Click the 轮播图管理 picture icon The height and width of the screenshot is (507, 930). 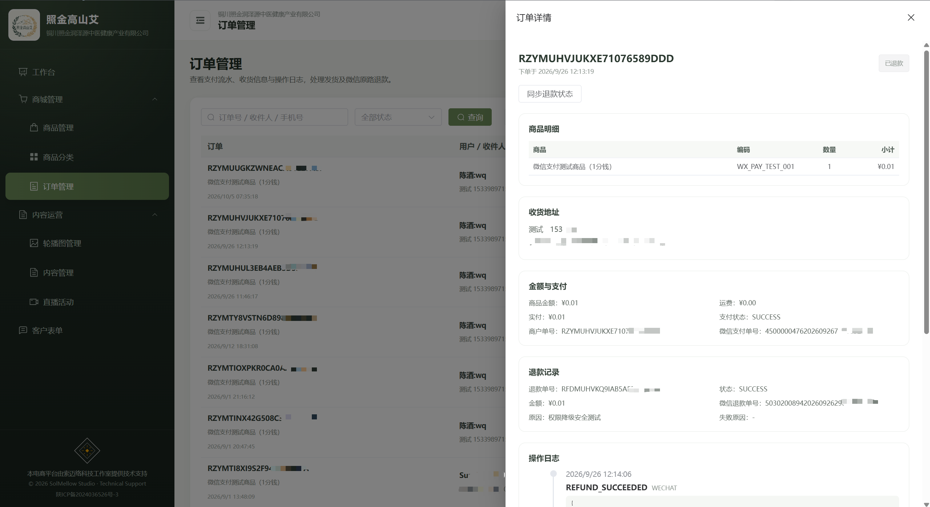34,243
